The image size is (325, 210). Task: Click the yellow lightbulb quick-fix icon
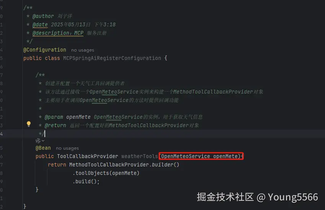pyautogui.click(x=29, y=124)
